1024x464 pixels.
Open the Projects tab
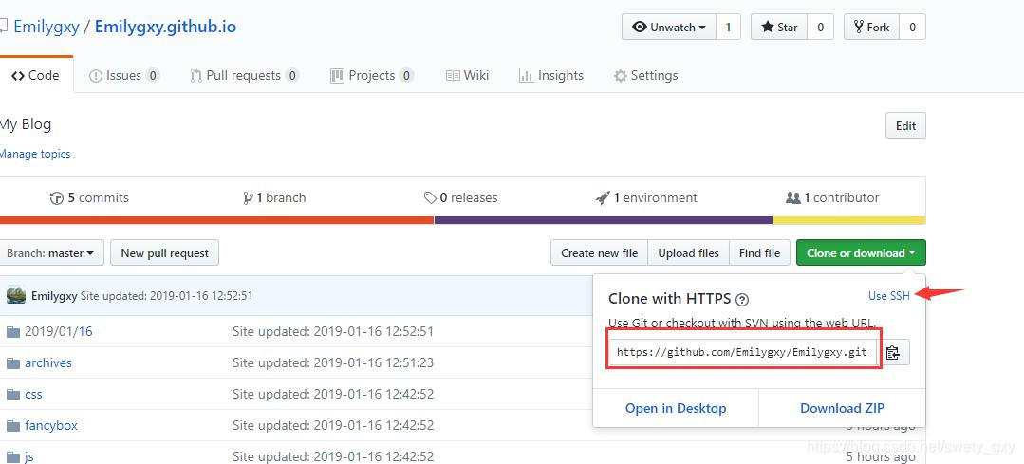click(x=372, y=75)
